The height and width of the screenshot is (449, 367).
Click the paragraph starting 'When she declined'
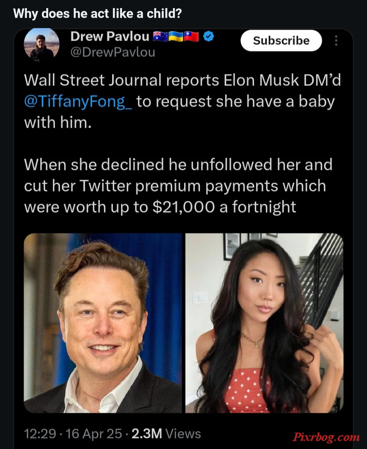[x=178, y=186]
